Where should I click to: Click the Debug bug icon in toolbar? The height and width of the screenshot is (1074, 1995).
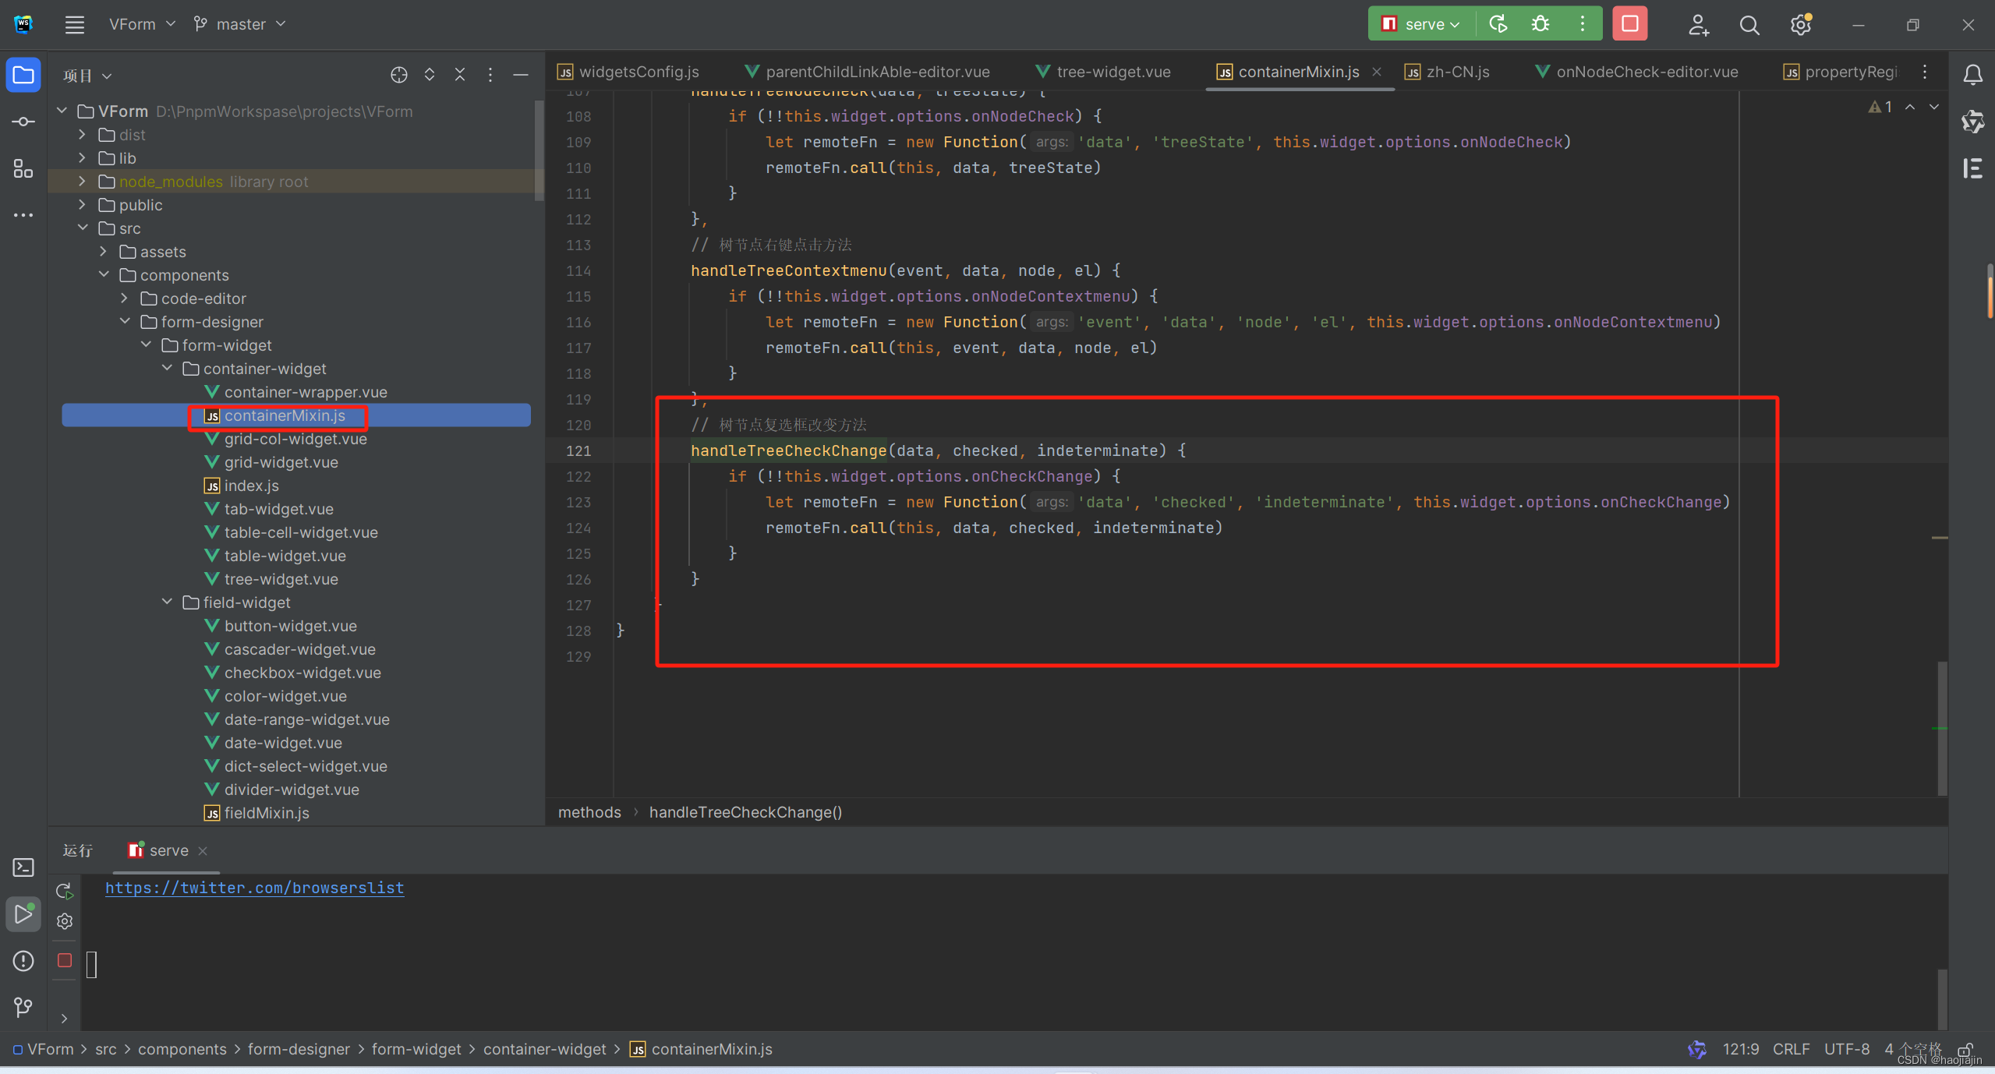(x=1540, y=24)
